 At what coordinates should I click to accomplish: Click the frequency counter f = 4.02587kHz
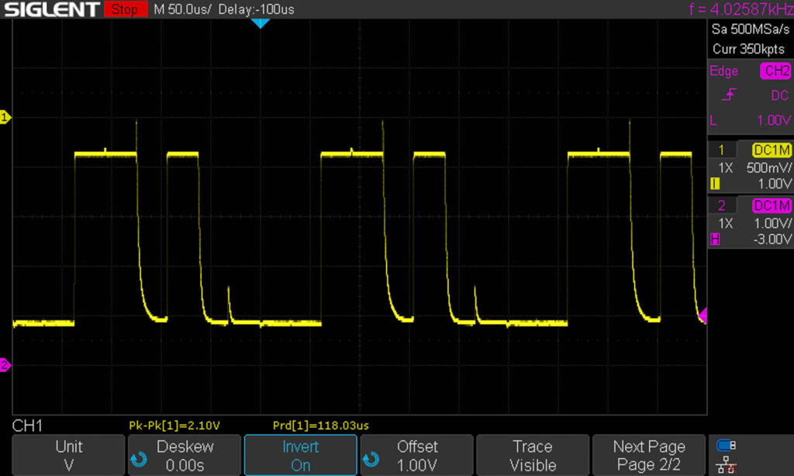pos(741,9)
